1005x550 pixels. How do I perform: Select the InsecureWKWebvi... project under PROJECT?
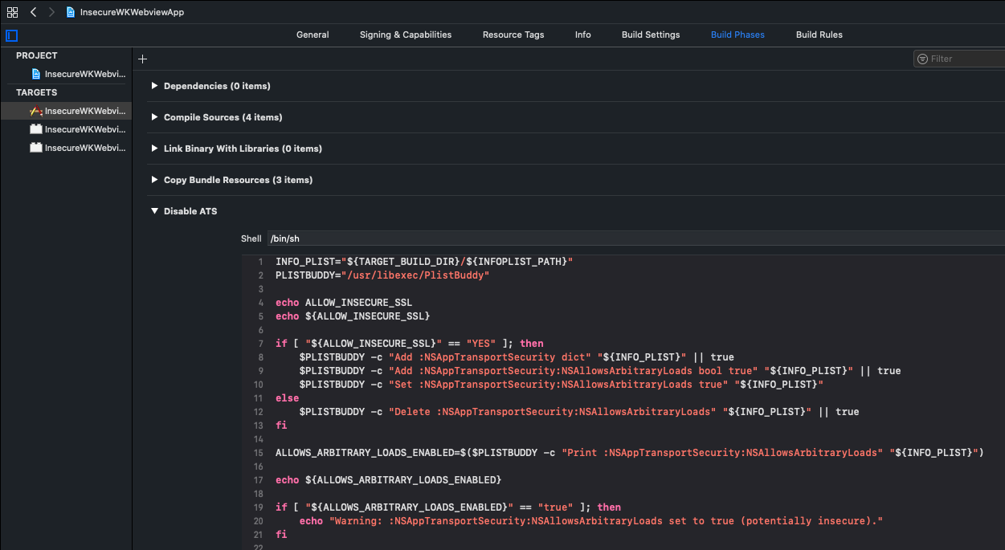click(x=79, y=74)
